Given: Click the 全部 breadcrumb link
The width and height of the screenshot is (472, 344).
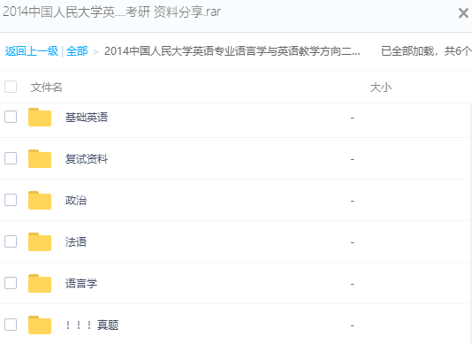Looking at the screenshot, I should (x=77, y=51).
